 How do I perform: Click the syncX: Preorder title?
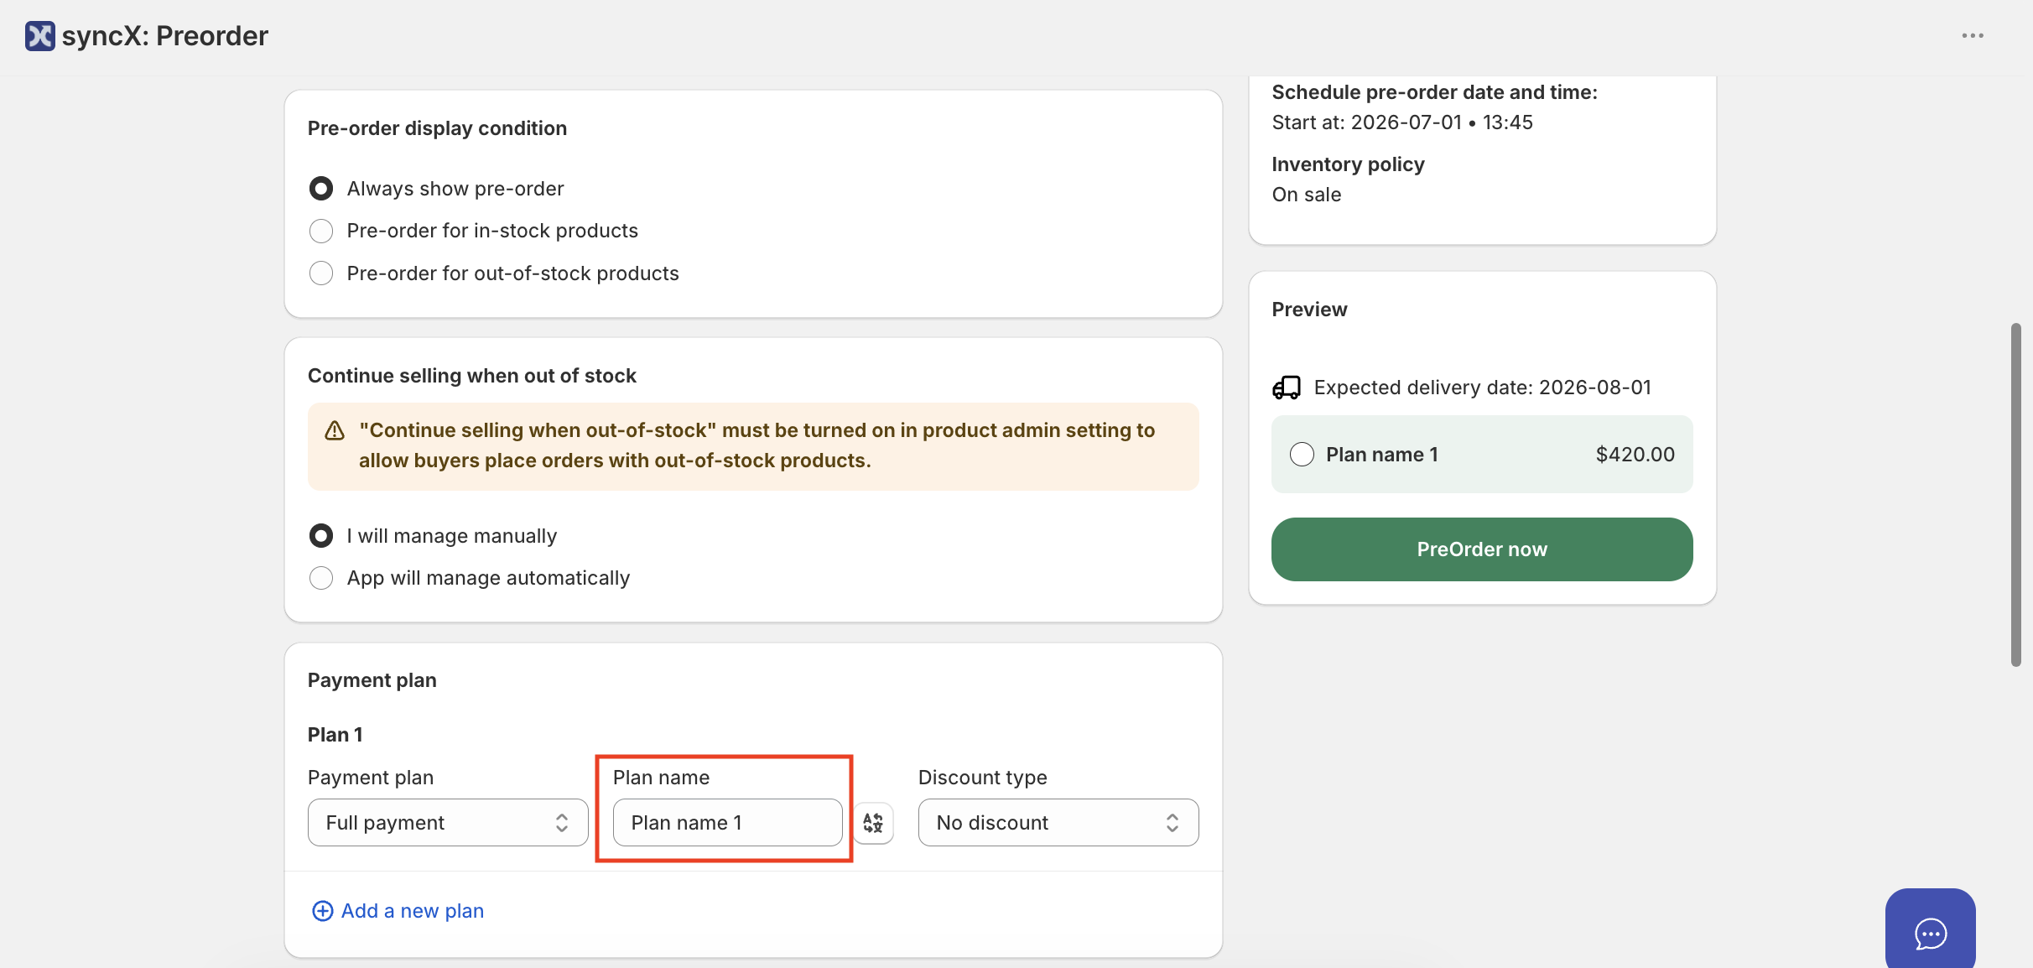[165, 36]
